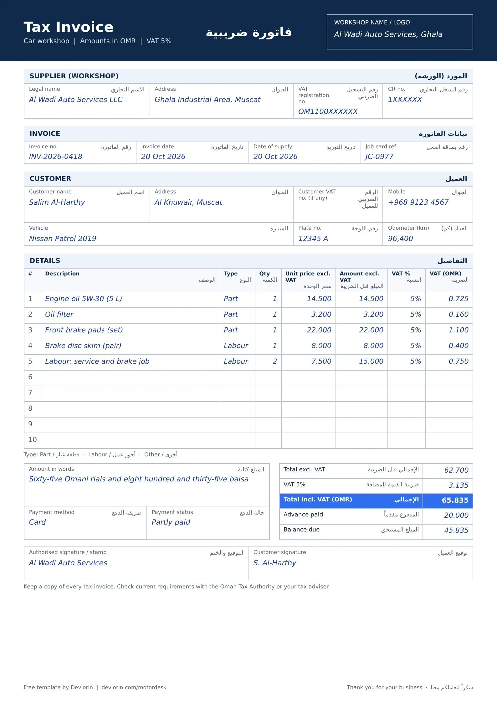
Task: Select VAT registration number OM1100XXXXXX
Action: click(x=328, y=111)
